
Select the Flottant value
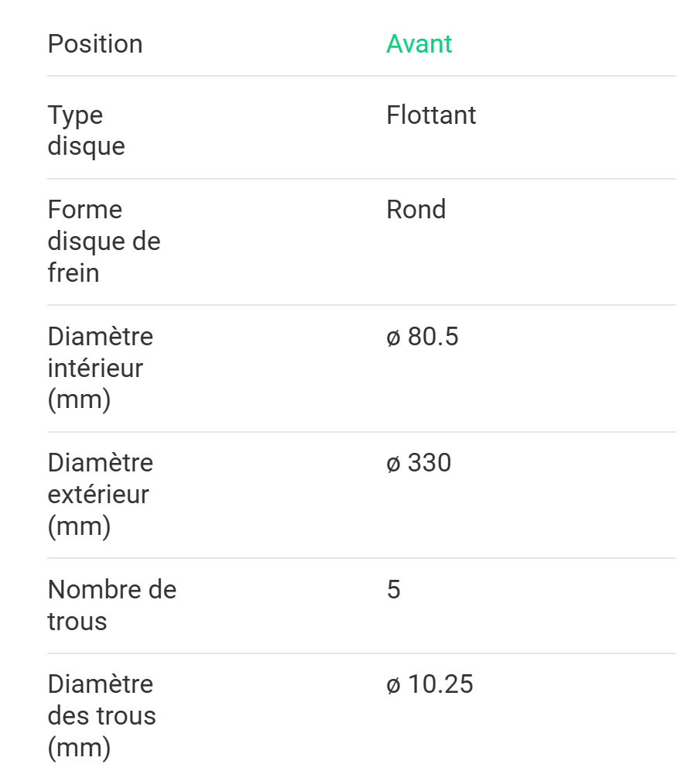click(x=431, y=115)
